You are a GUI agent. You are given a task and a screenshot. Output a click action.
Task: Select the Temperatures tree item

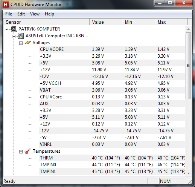coord(46,151)
